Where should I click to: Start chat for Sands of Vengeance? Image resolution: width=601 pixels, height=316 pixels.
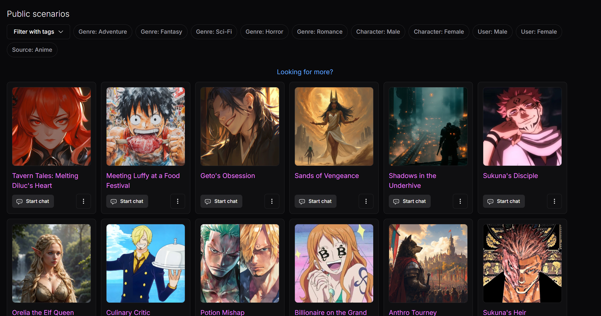click(315, 201)
